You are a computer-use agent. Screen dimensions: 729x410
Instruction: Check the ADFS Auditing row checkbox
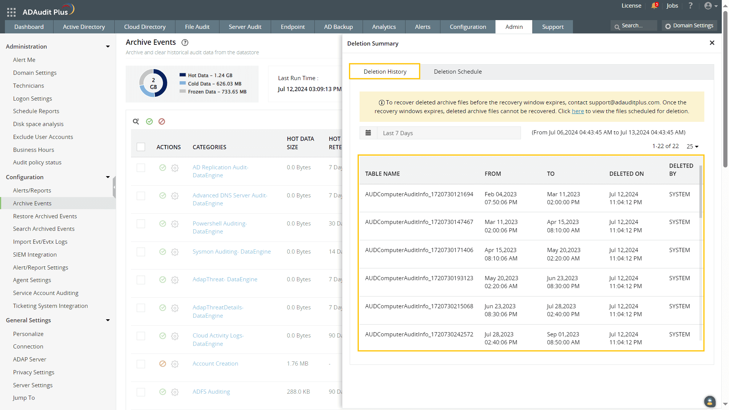(141, 392)
